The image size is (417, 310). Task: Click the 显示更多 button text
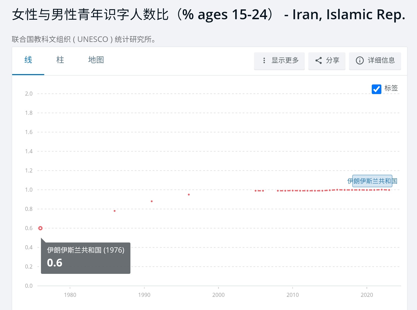click(x=285, y=60)
